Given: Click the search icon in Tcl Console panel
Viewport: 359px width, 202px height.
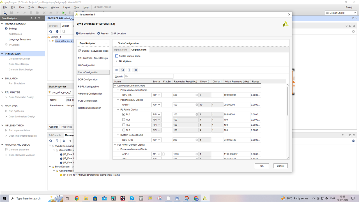Looking at the screenshot, I should (x=51, y=141).
